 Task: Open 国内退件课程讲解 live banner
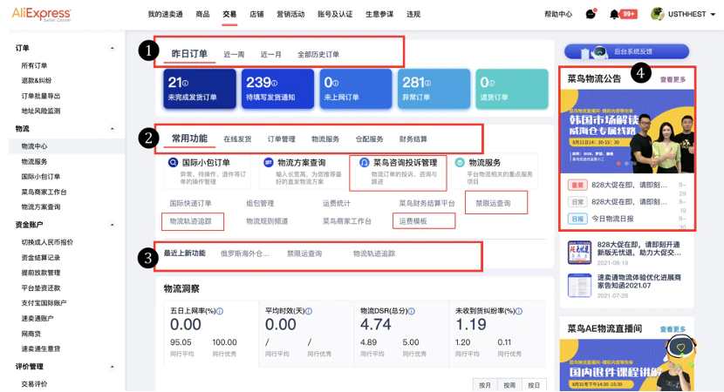click(627, 365)
